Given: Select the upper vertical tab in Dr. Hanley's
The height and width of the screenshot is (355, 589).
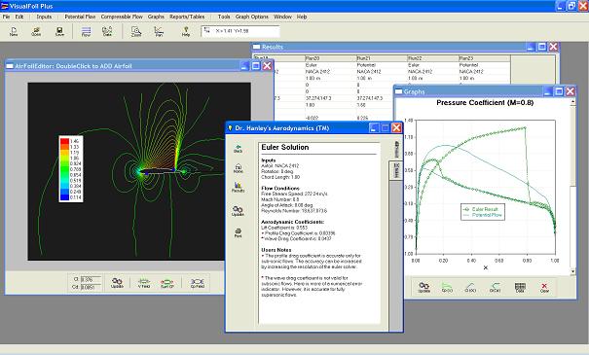Looking at the screenshot, I should click(396, 150).
